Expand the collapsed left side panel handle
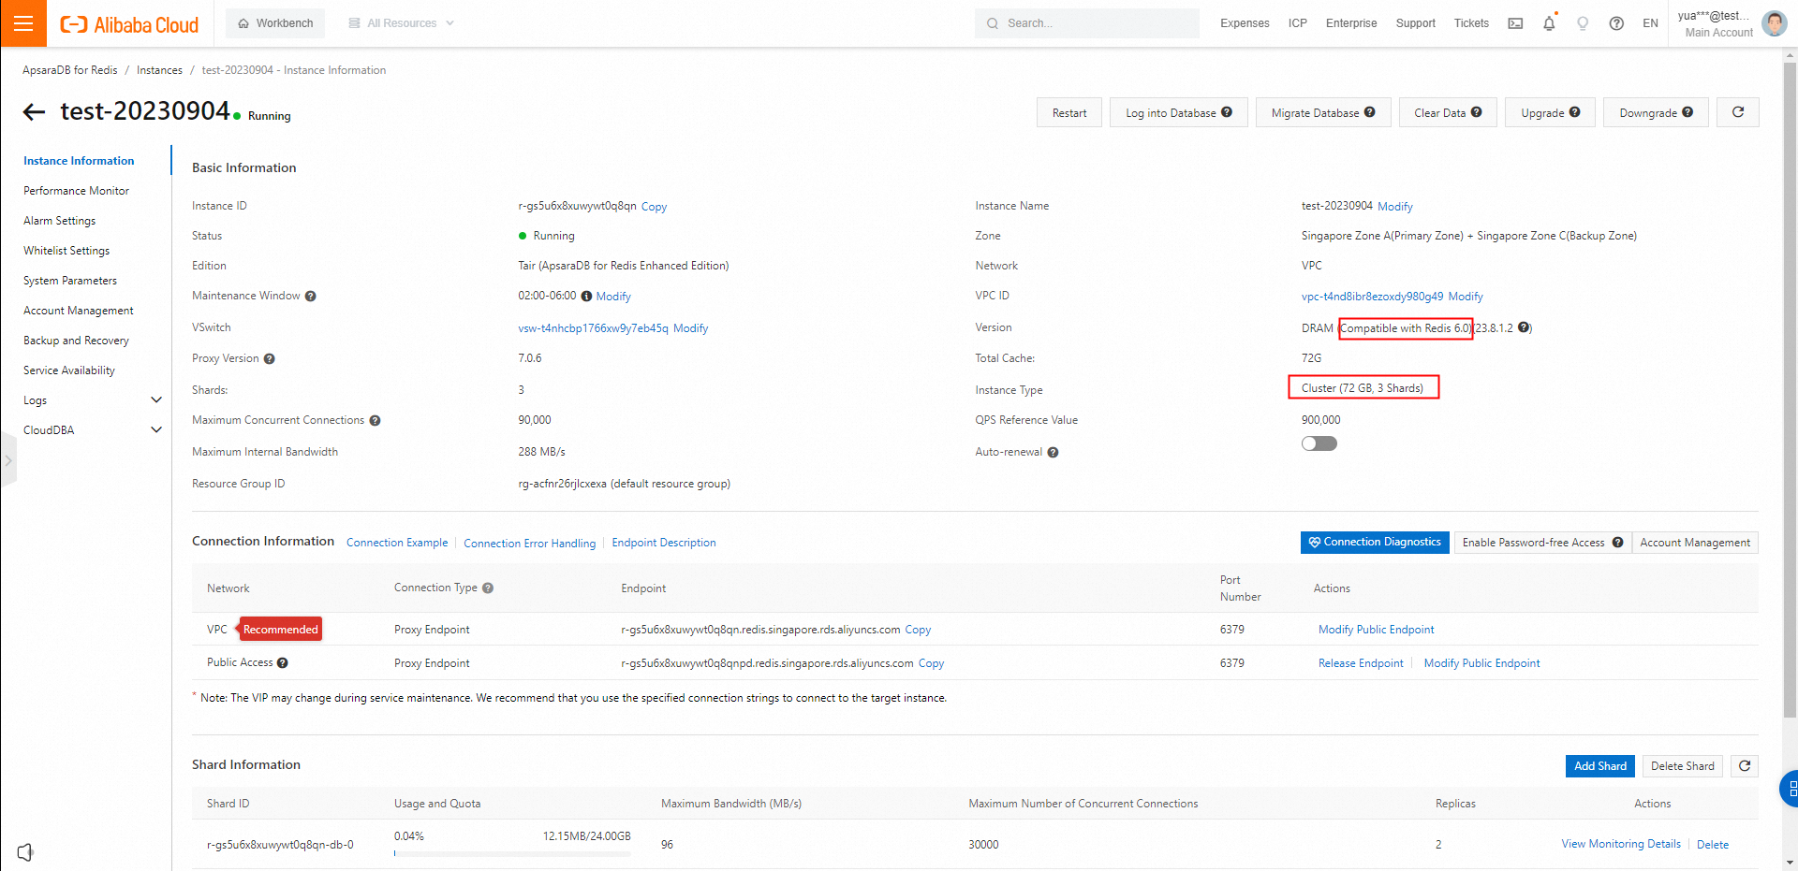The height and width of the screenshot is (871, 1798). (7, 460)
